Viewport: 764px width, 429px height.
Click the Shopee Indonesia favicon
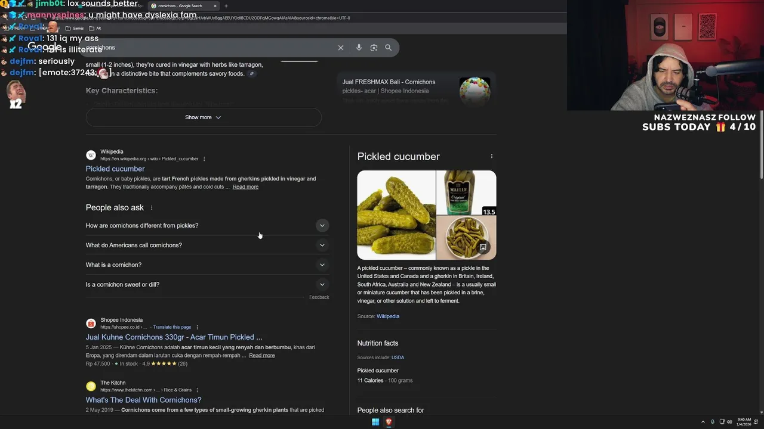[x=91, y=324]
